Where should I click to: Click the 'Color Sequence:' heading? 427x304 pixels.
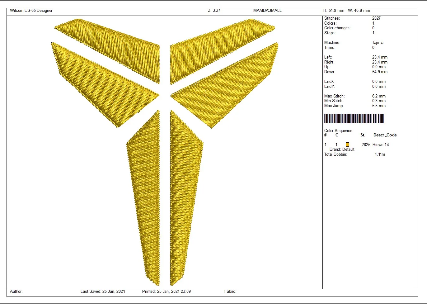point(339,131)
